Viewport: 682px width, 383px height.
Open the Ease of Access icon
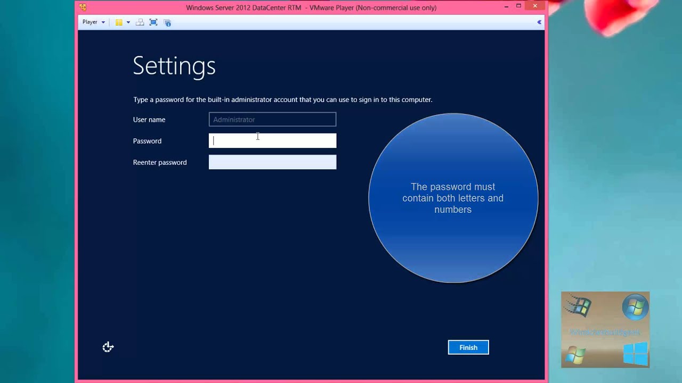(108, 347)
